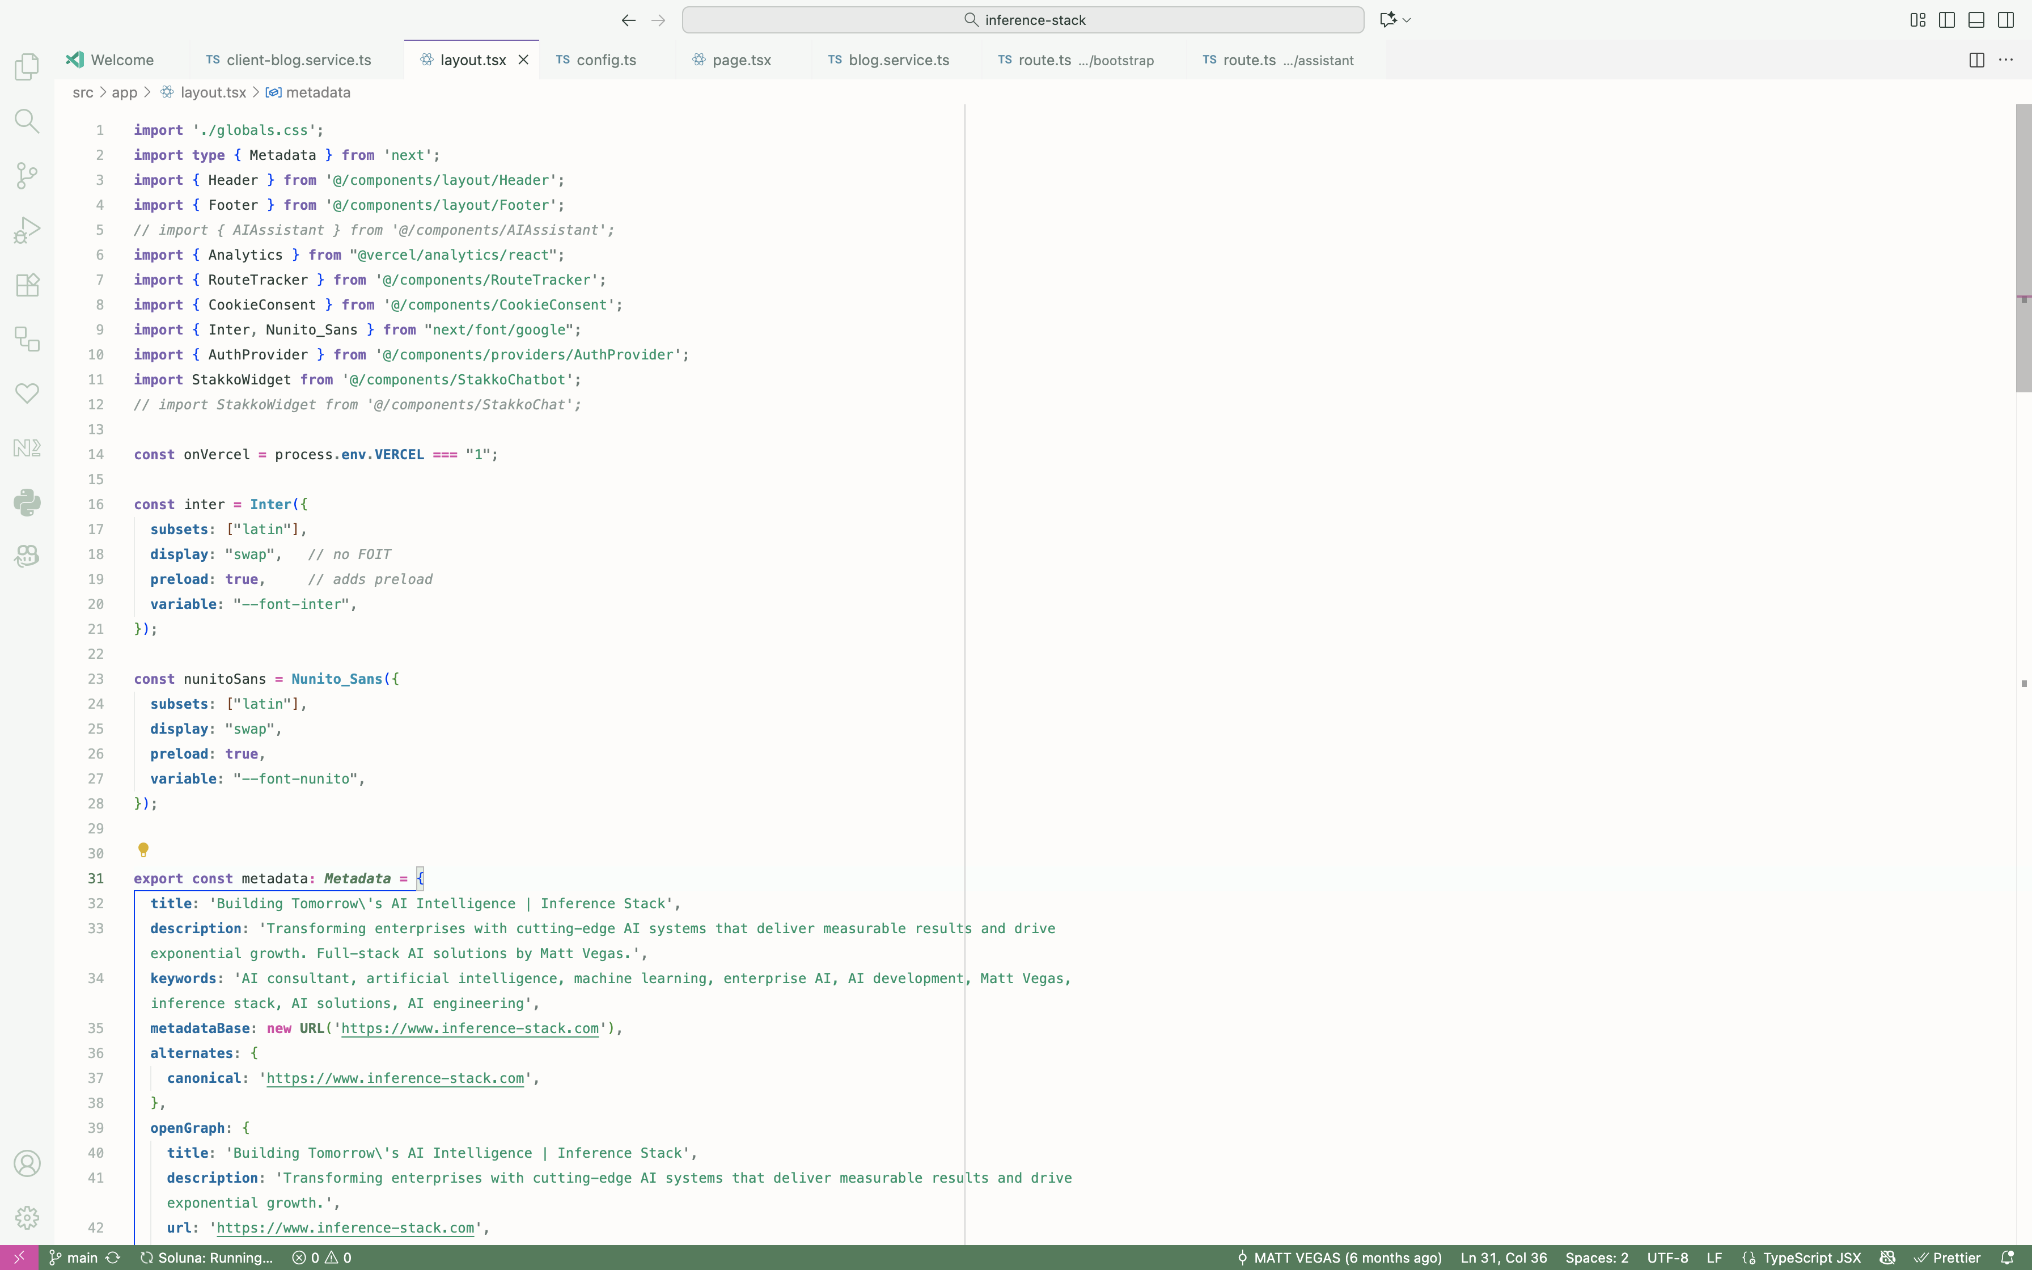Toggle the secondary side bar visibility

[2006, 19]
